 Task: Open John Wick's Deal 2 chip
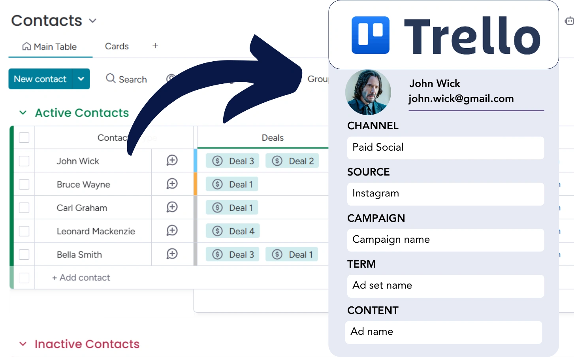(x=292, y=161)
